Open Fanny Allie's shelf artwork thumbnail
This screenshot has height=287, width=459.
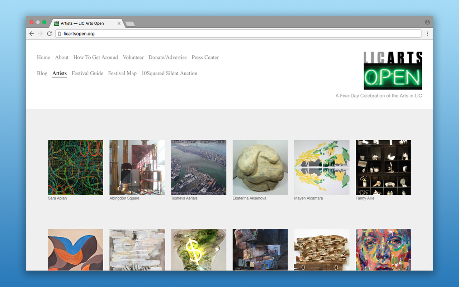383,168
